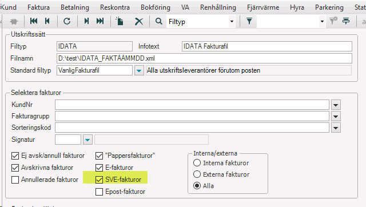
Task: Click the Standard filtyp field VanligFakturafil
Action: pos(94,70)
